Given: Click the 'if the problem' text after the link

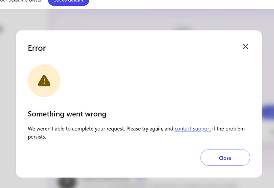Looking at the screenshot, I should [x=228, y=129].
